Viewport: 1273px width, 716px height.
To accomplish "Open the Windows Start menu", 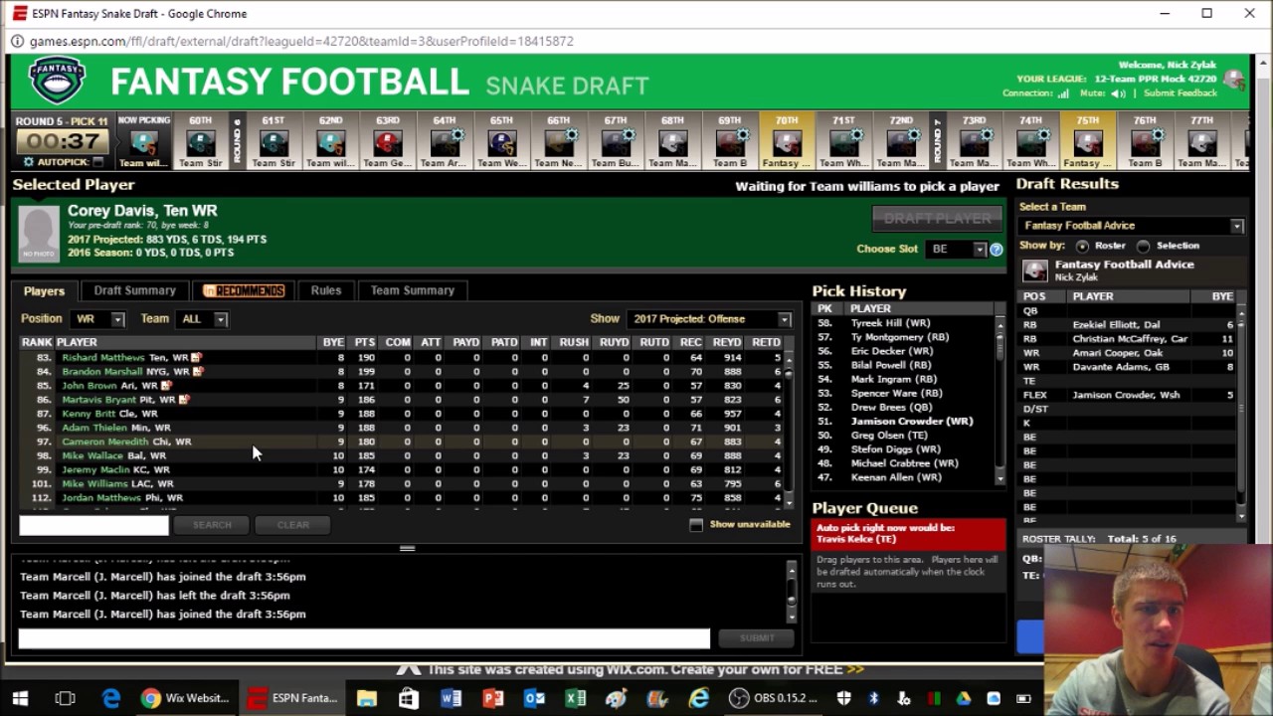I will pyautogui.click(x=20, y=698).
